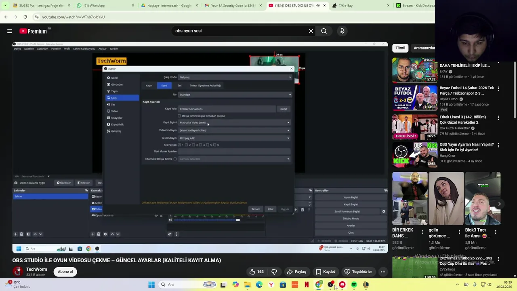Click the YouTube Premium logo
This screenshot has width=517, height=291.
(33, 31)
